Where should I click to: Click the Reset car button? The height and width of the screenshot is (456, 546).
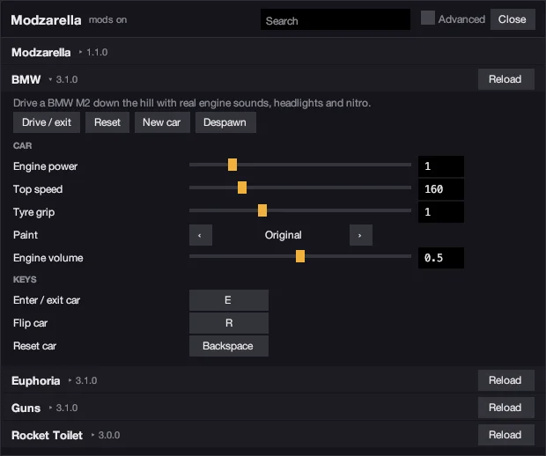tap(107, 122)
